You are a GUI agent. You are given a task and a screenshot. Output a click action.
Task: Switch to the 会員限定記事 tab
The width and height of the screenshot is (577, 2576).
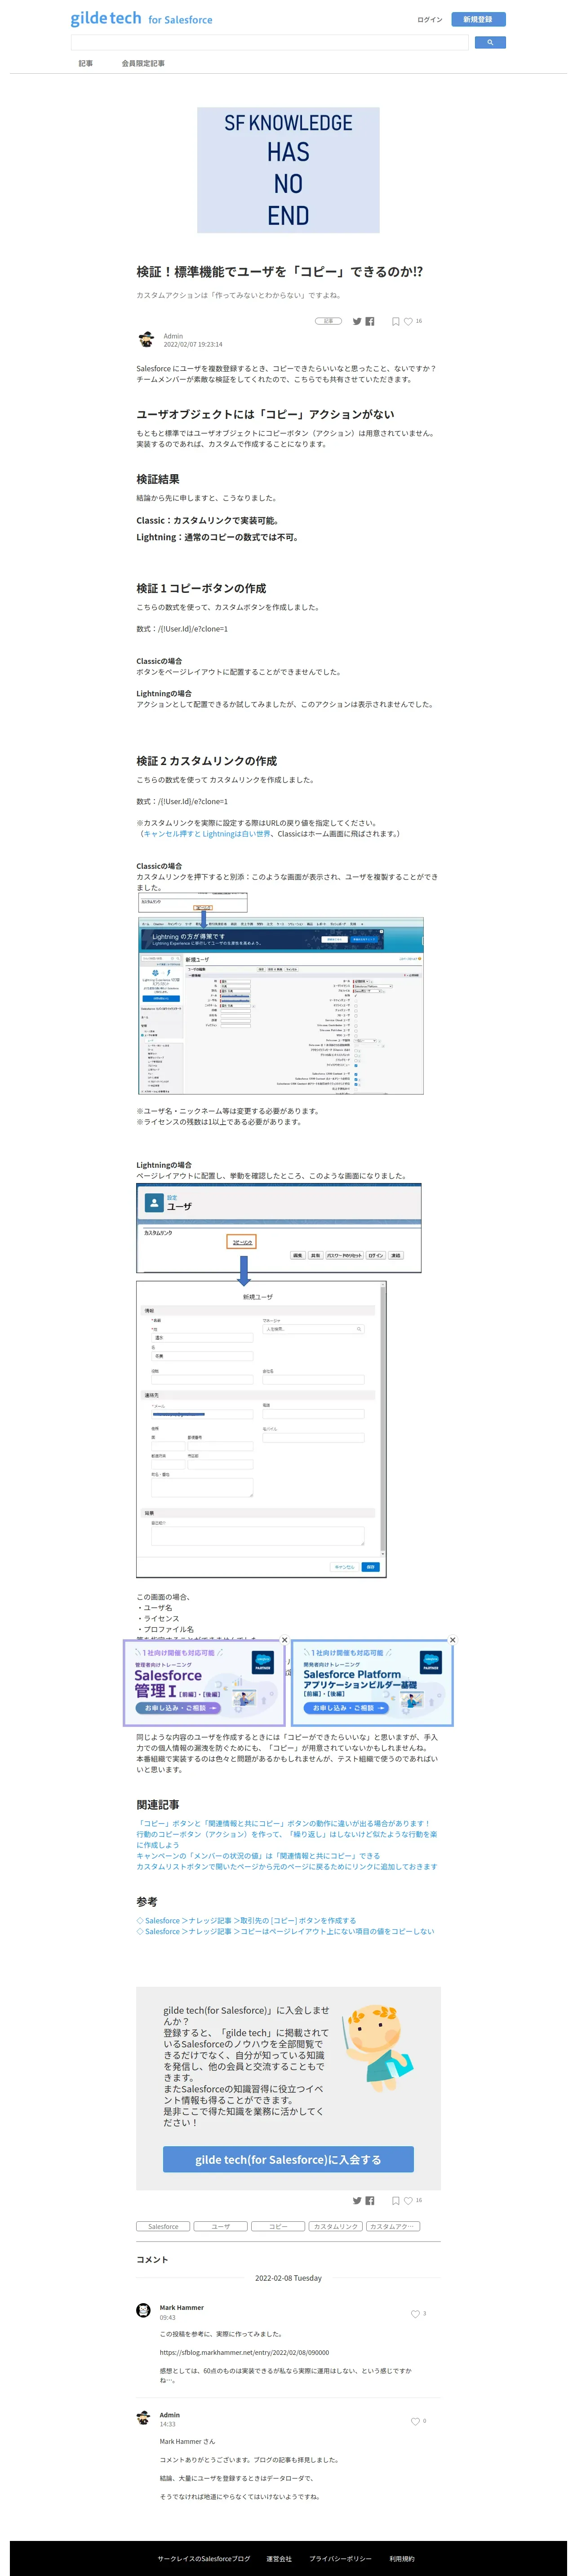[143, 63]
